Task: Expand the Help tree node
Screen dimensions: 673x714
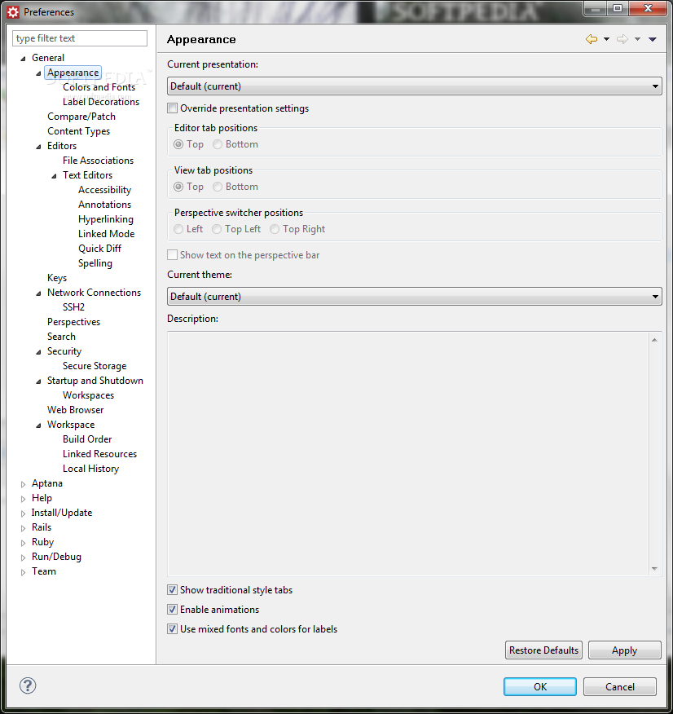Action: click(x=23, y=499)
